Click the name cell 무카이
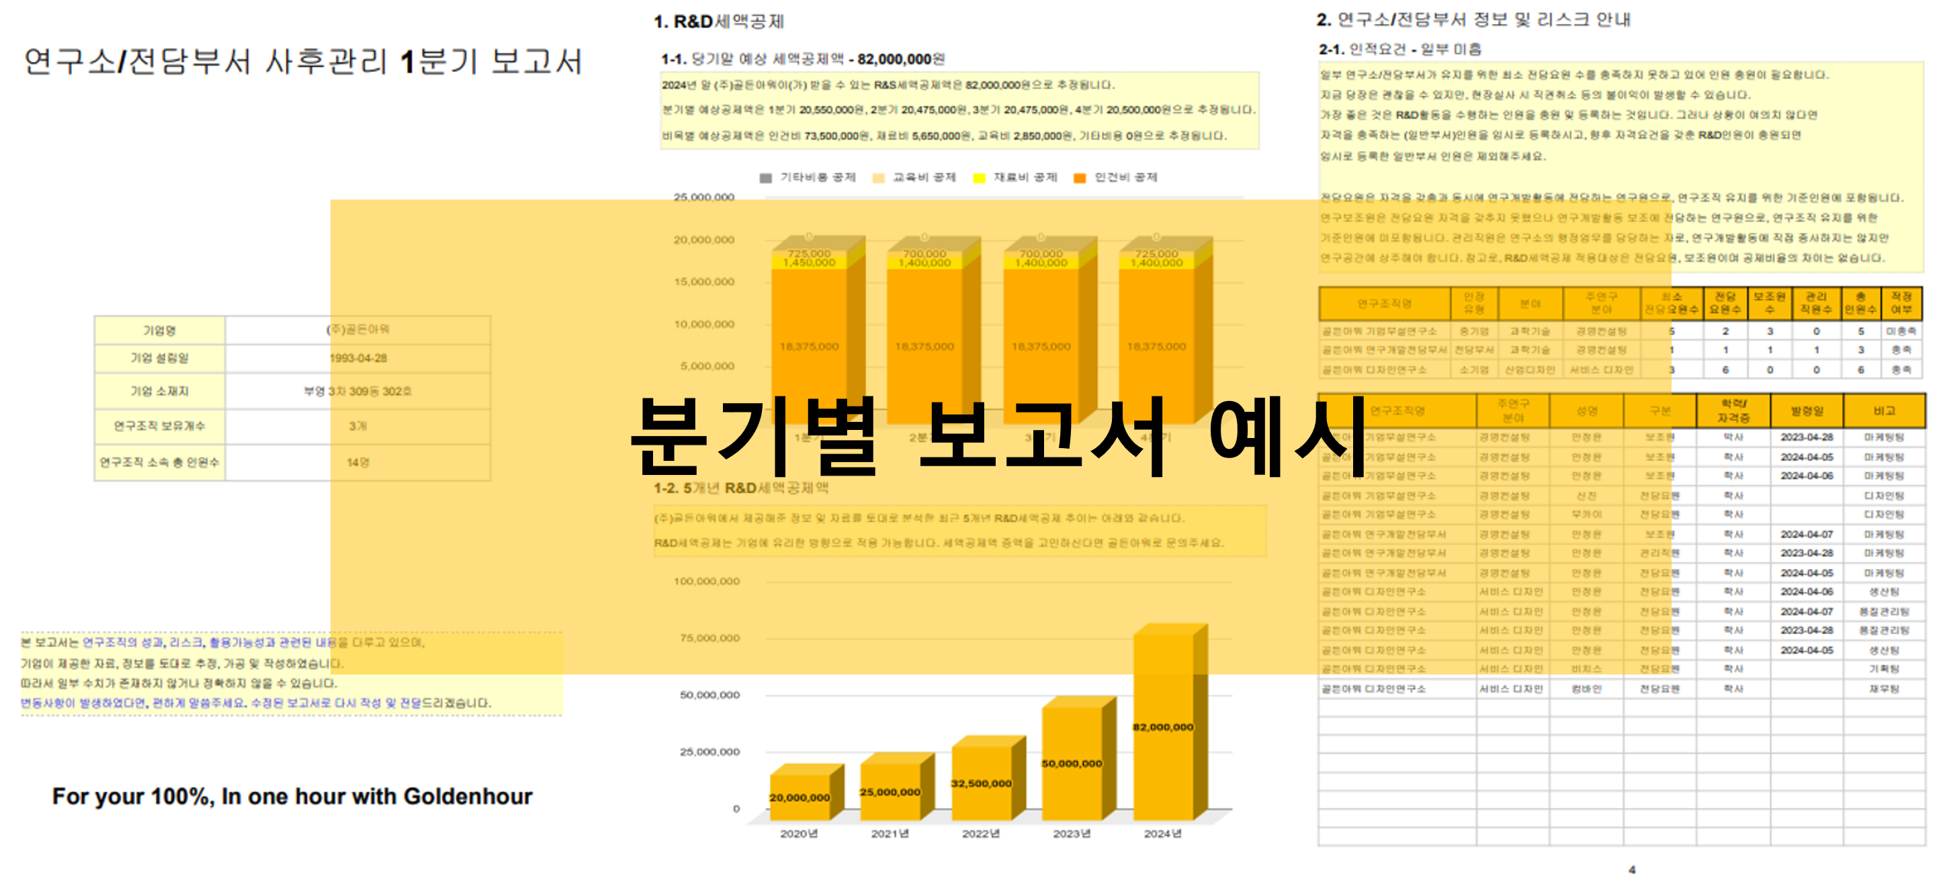Viewport: 1943px width, 874px height. 1586,515
